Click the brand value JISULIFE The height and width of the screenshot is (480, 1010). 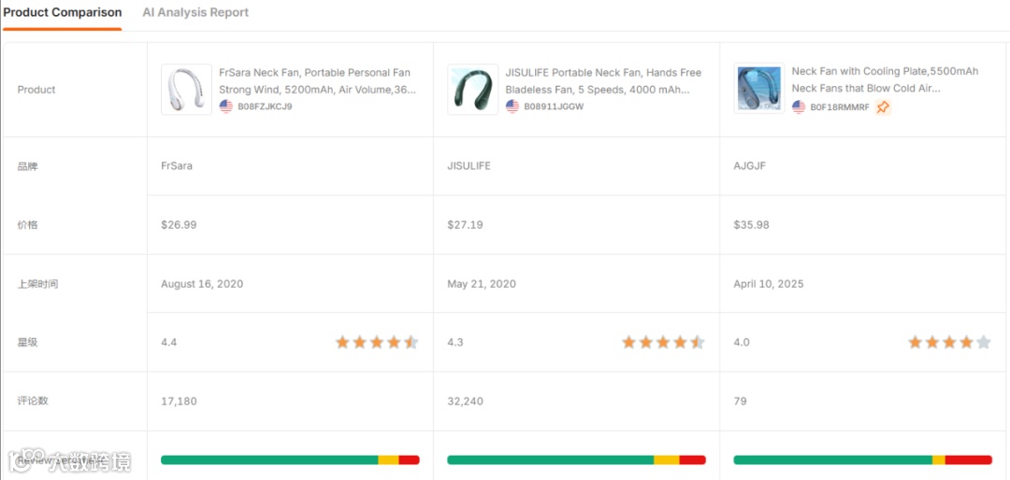(x=469, y=166)
